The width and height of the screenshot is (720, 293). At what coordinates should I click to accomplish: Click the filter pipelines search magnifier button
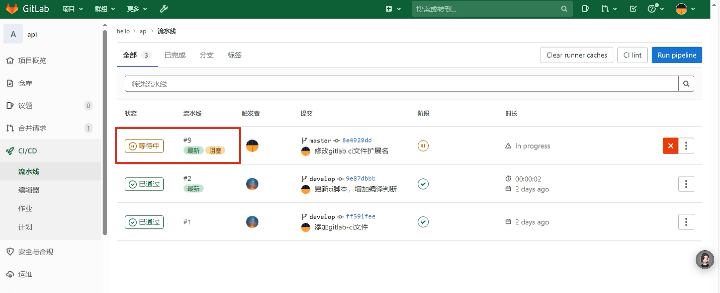click(x=686, y=83)
